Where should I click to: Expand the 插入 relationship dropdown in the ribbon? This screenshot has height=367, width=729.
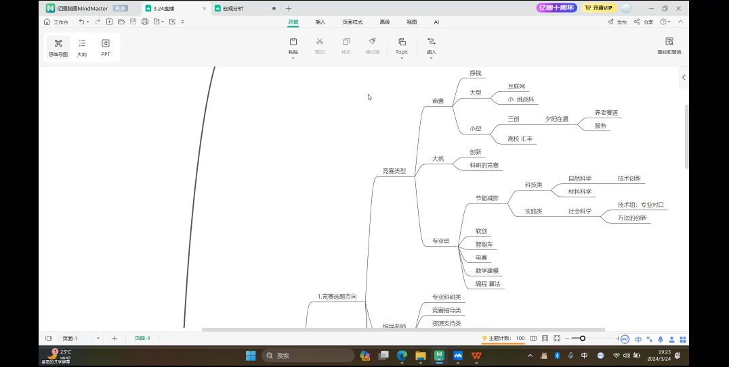432,58
